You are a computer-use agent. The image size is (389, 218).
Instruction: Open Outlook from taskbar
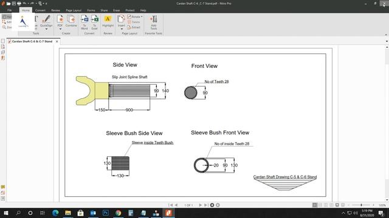click(93, 213)
